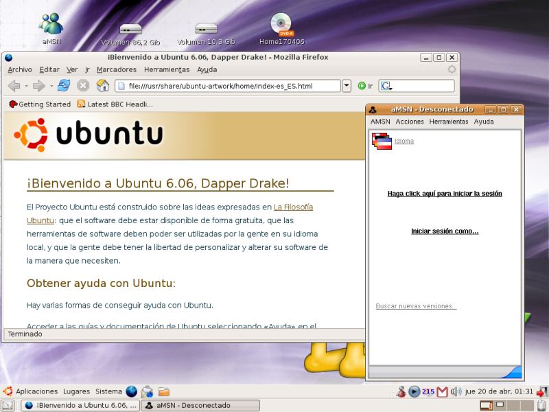
Task: Click the '¡Bienvenido a Ubuntu 6.06, Dapper Drake!' page heading
Action: click(x=158, y=183)
